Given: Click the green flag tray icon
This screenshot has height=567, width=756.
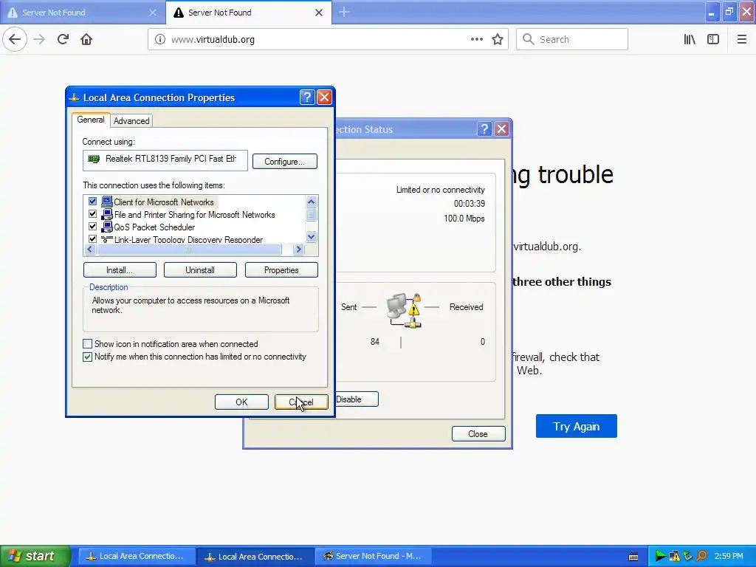Looking at the screenshot, I should pos(661,557).
